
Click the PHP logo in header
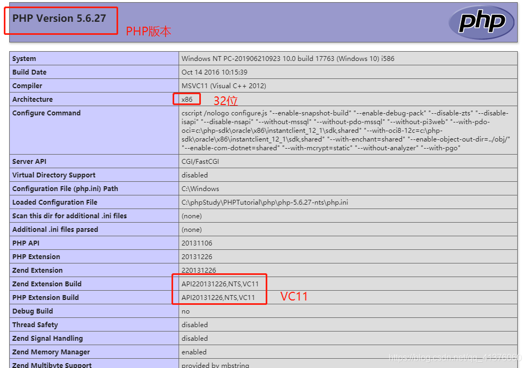tap(481, 22)
